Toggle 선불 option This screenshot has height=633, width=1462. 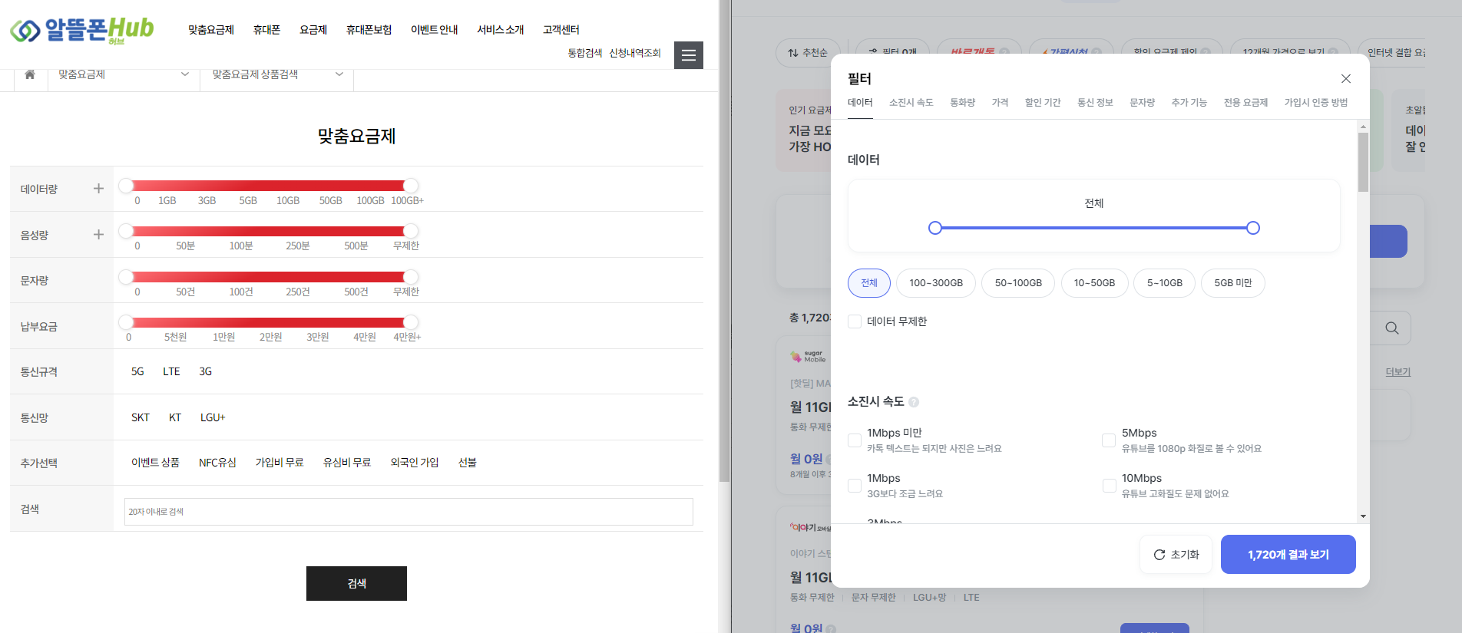(x=468, y=463)
